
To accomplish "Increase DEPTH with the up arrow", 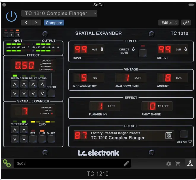I will point(24,84).
